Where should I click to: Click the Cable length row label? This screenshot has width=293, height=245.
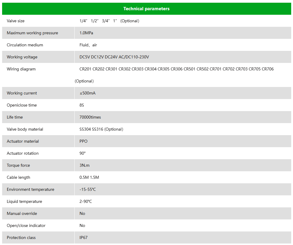[x=19, y=177]
